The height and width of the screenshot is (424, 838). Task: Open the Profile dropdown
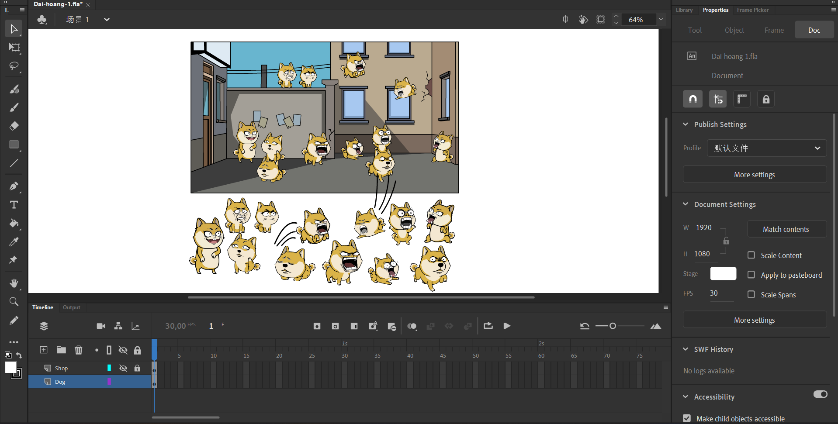coord(766,148)
